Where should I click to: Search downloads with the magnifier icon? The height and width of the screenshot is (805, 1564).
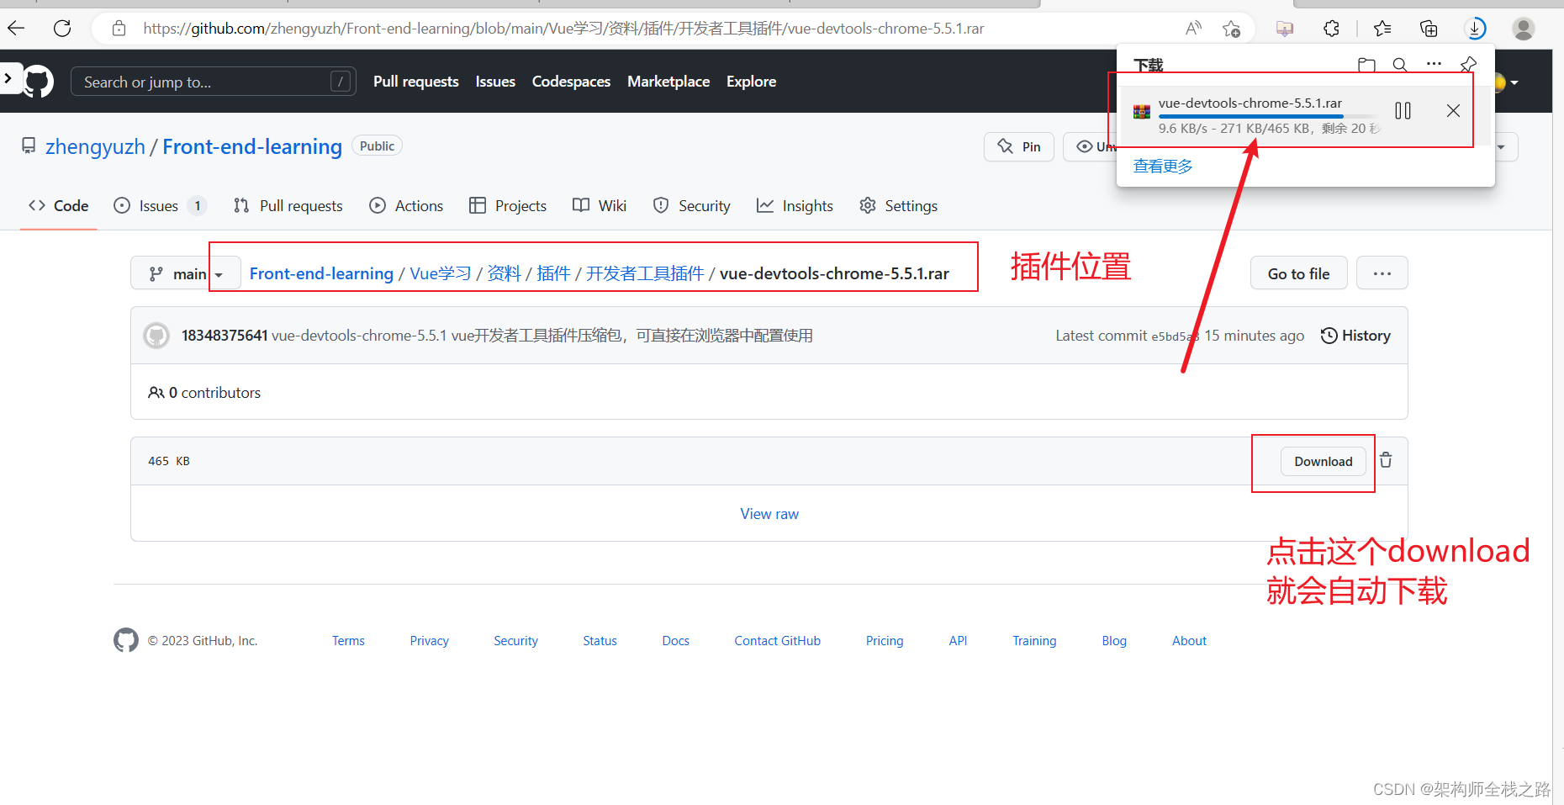(1400, 65)
